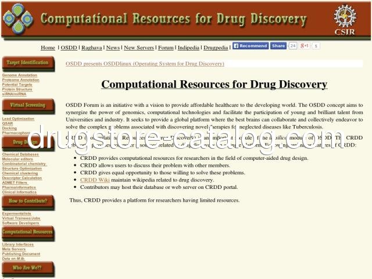
Task: Click the How to Contribute? sidebar button
Action: coord(28,202)
